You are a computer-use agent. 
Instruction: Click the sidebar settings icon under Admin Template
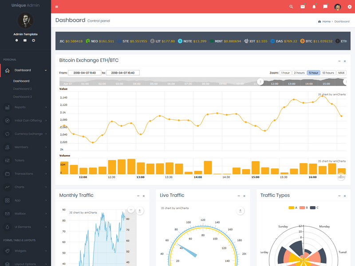[x=16, y=40]
